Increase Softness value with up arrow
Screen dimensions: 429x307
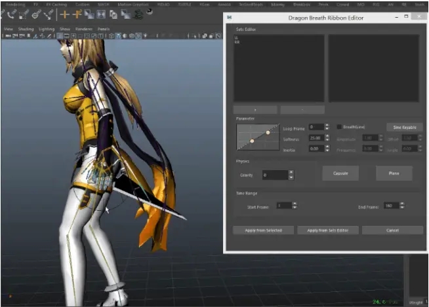(327, 136)
